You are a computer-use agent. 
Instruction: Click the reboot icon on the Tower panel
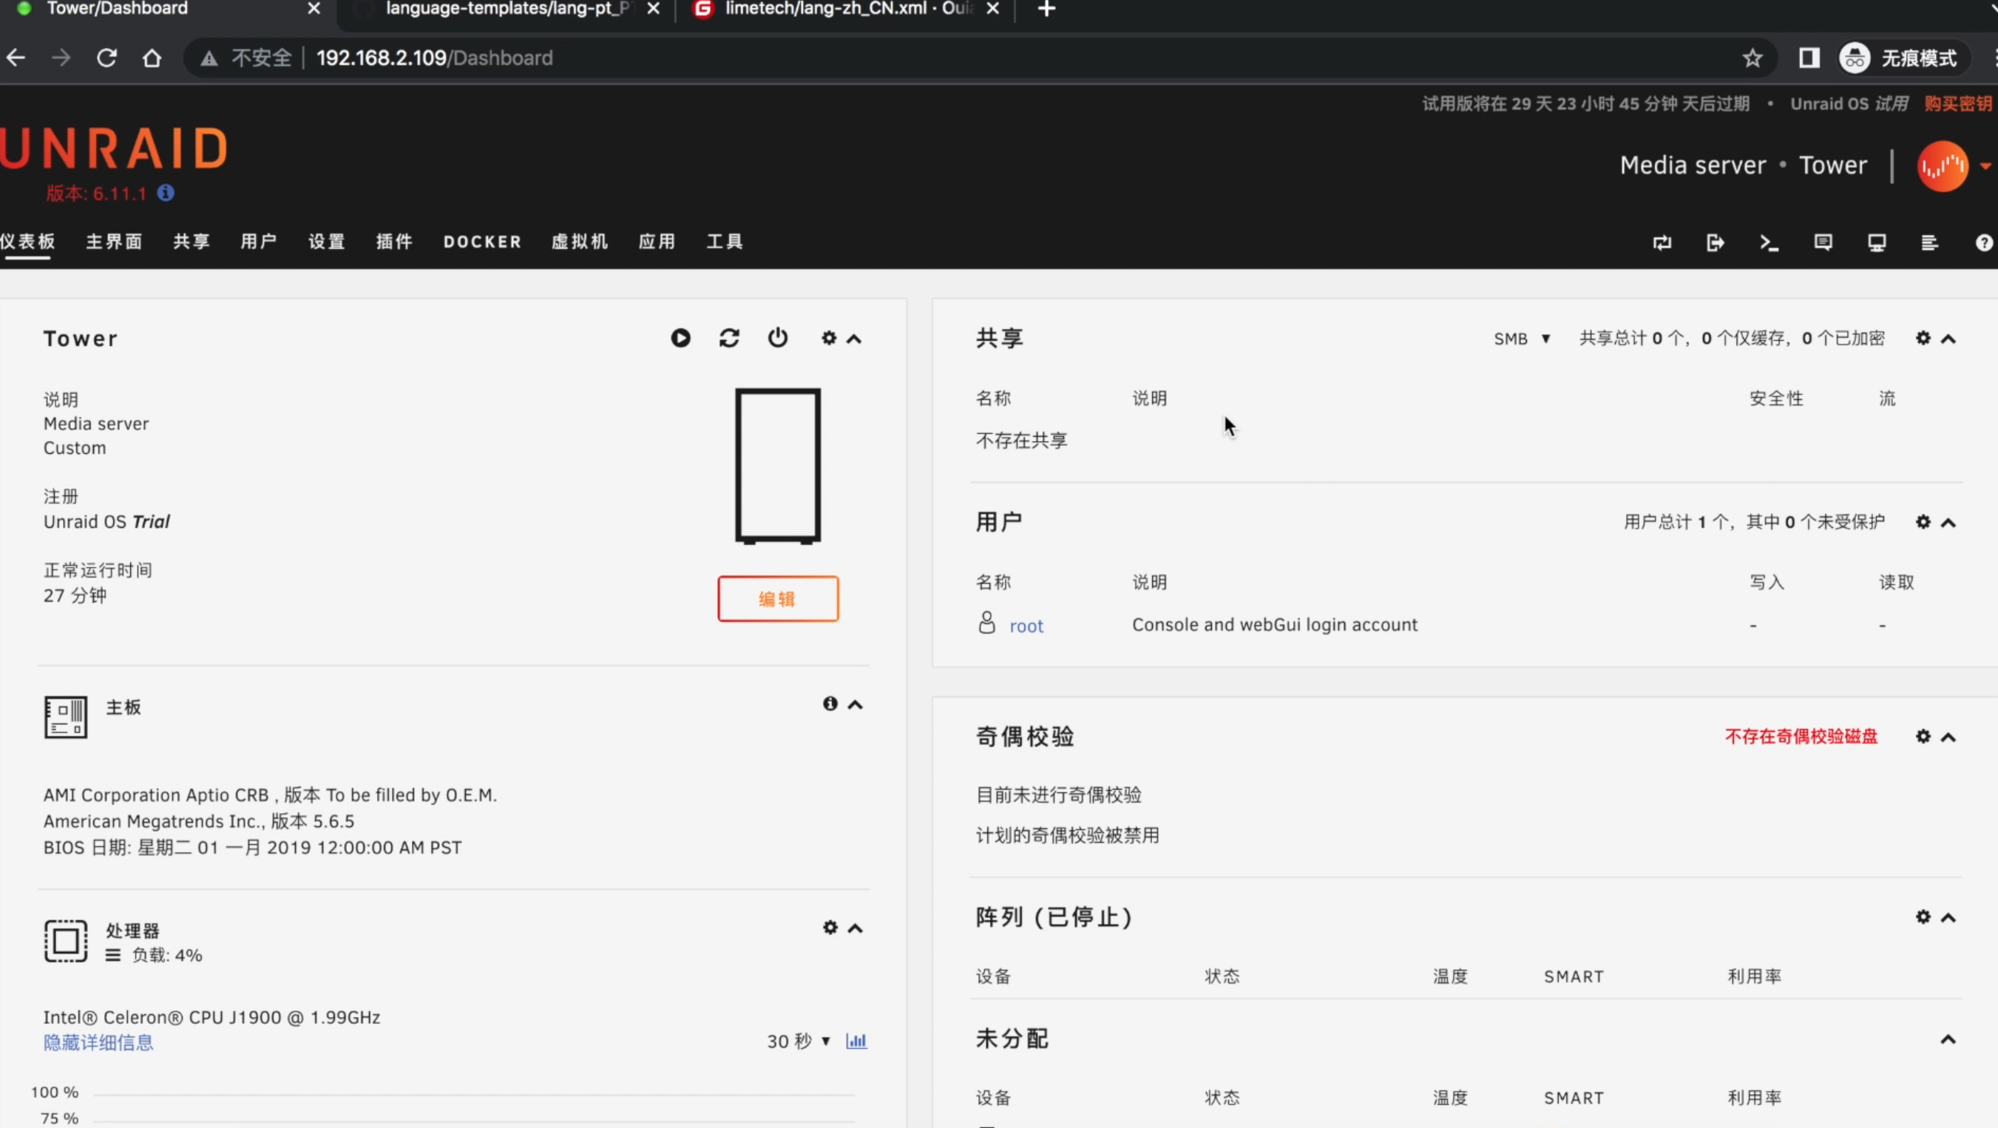(x=729, y=337)
